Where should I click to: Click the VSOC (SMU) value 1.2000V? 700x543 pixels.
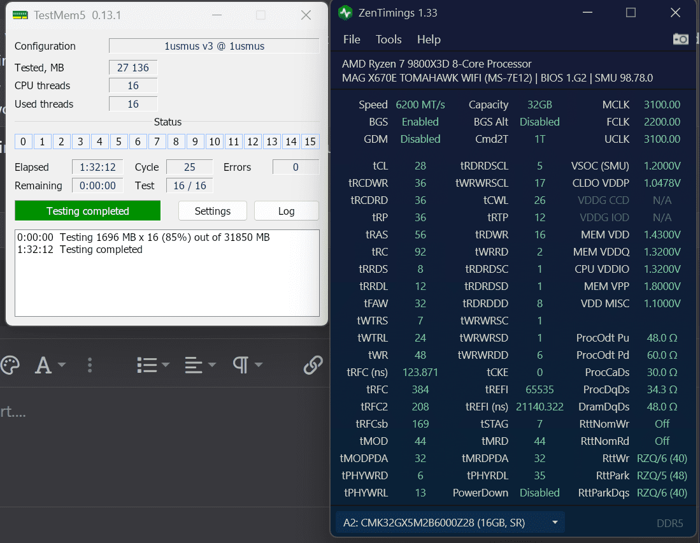point(662,166)
